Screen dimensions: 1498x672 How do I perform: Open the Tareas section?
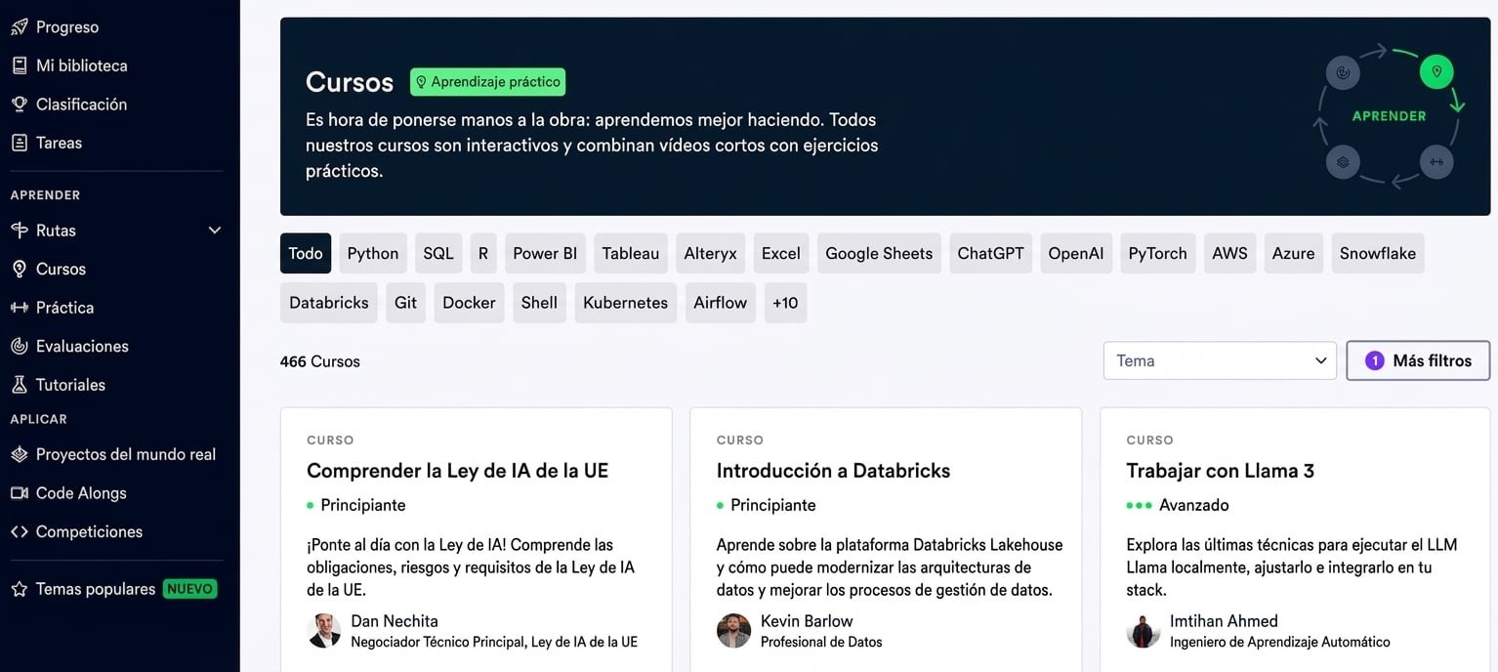[x=20, y=143]
